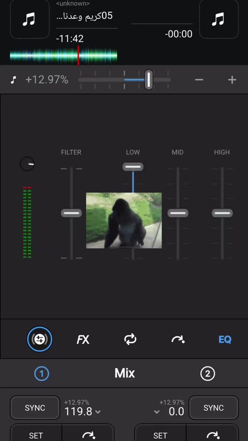Decrease tempo with the minus button
Image resolution: width=248 pixels, height=441 pixels.
[x=199, y=80]
